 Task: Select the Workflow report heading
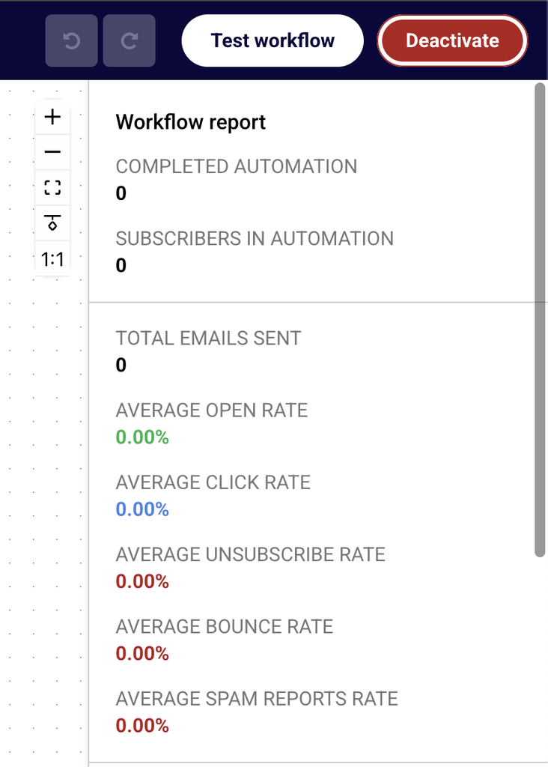(191, 122)
